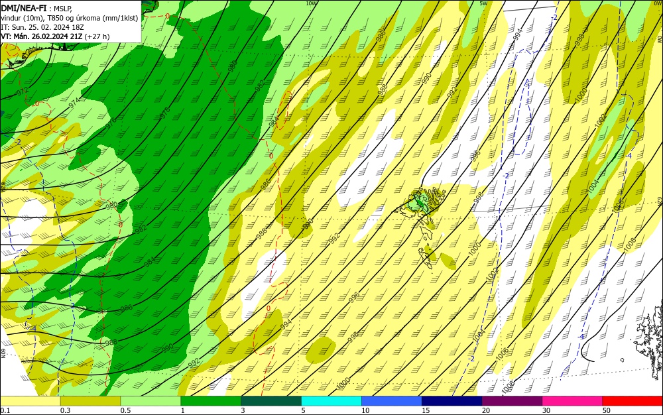Click the light yellow 0.1–0.3 legend swatch
This screenshot has width=663, height=415.
click(x=30, y=402)
